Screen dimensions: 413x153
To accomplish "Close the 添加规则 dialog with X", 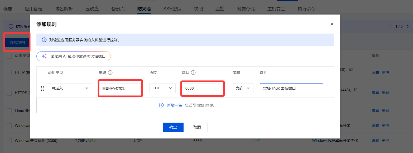I will (332, 24).
